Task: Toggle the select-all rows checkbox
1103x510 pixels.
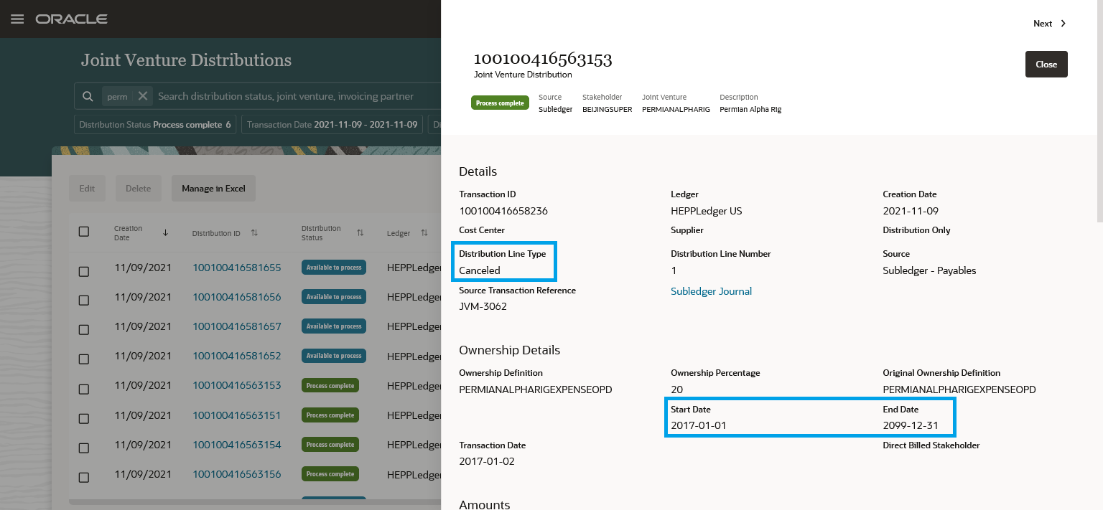Action: (84, 232)
